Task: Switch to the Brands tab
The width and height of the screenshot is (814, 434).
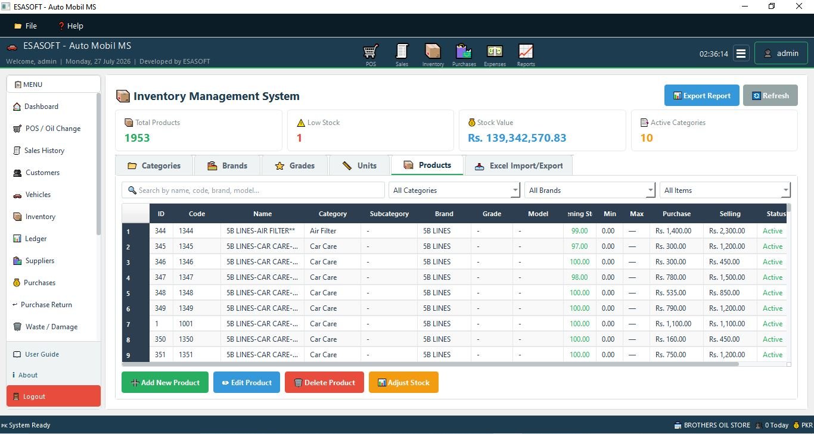Action: tap(227, 166)
